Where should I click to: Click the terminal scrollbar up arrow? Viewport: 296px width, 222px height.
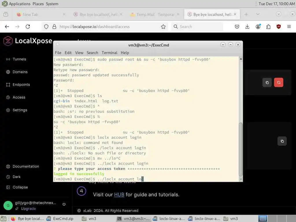point(241,59)
